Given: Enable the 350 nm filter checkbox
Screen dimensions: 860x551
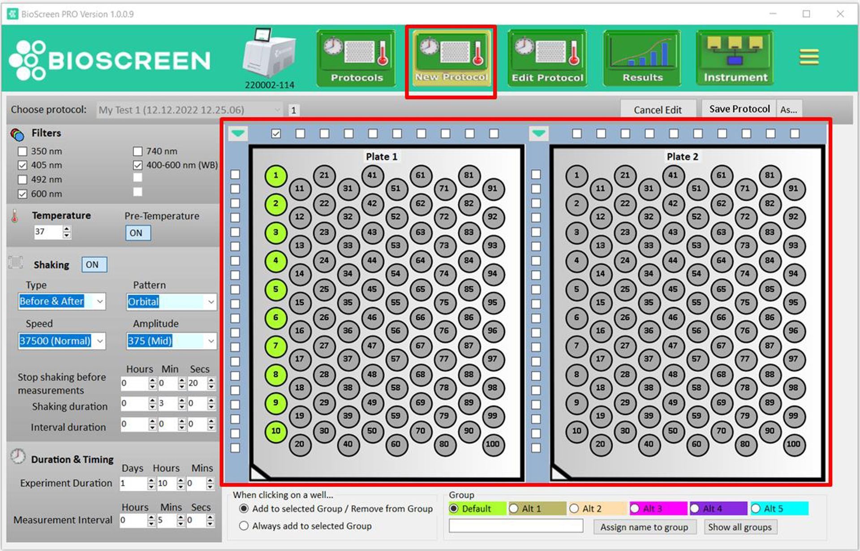Looking at the screenshot, I should coord(22,151).
